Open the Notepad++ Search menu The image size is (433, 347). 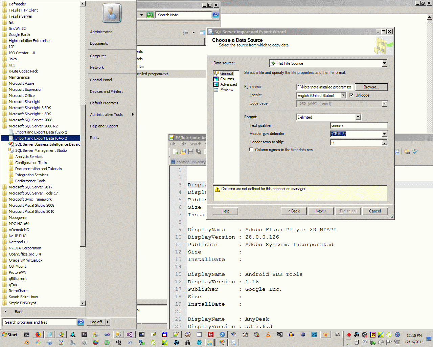(x=195, y=144)
